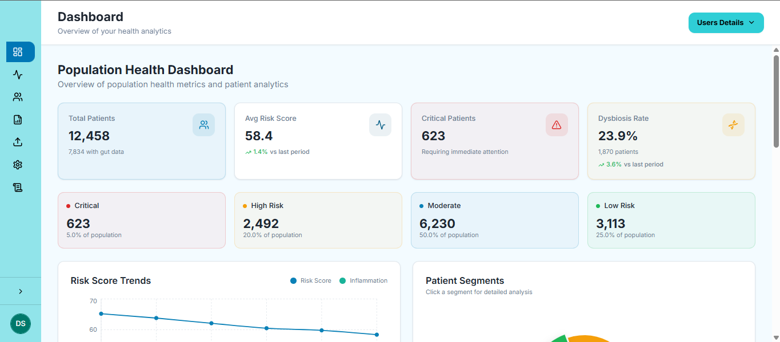Select the High Risk category card
This screenshot has width=780, height=342.
coord(318,220)
